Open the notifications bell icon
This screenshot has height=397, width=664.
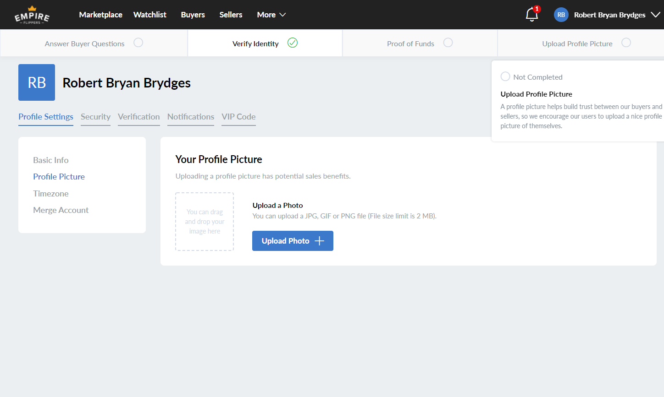point(532,14)
